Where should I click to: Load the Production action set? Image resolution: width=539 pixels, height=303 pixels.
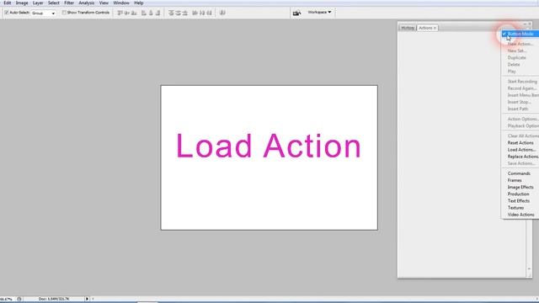[519, 194]
